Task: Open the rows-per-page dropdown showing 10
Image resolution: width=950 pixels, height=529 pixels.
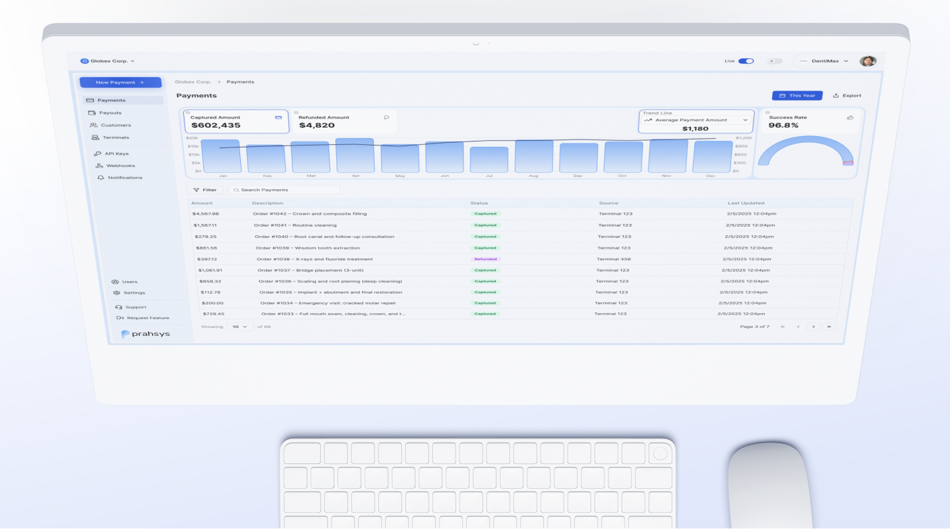Action: coord(240,327)
